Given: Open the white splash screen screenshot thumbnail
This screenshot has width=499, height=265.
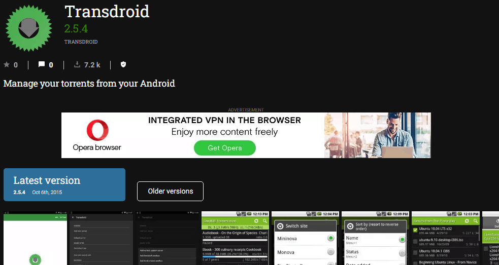Looking at the screenshot, I should click(x=36, y=238).
